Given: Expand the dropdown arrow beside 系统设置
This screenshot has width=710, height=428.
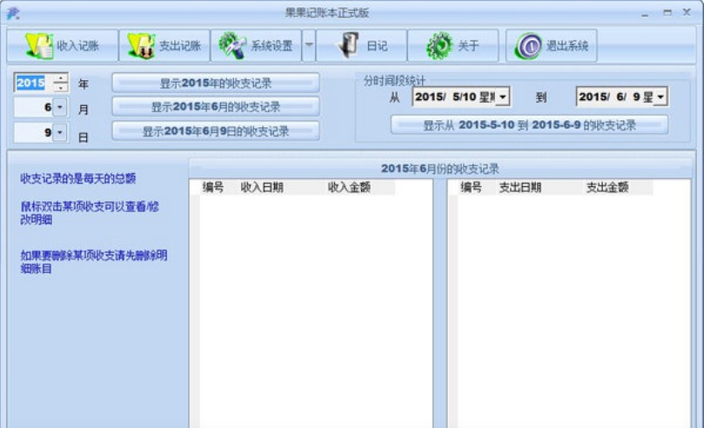Looking at the screenshot, I should (x=309, y=45).
